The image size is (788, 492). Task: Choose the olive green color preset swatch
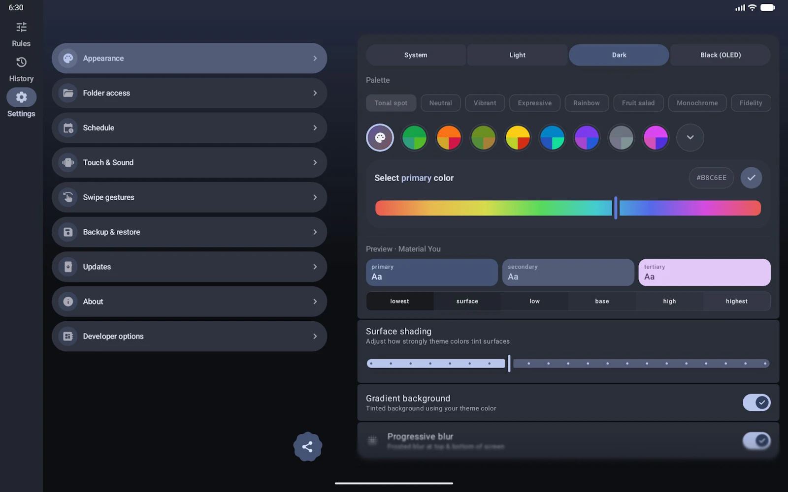point(483,137)
